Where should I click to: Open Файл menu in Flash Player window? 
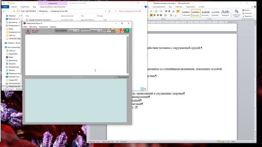click(x=25, y=27)
